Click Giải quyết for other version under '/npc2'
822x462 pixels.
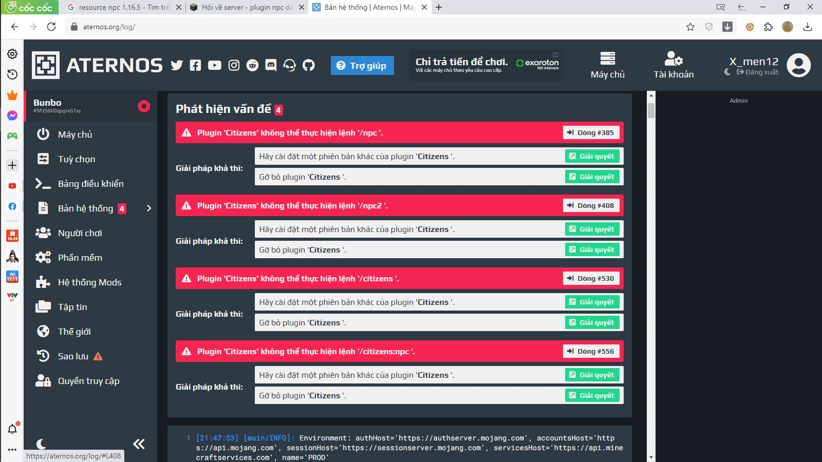coord(592,229)
